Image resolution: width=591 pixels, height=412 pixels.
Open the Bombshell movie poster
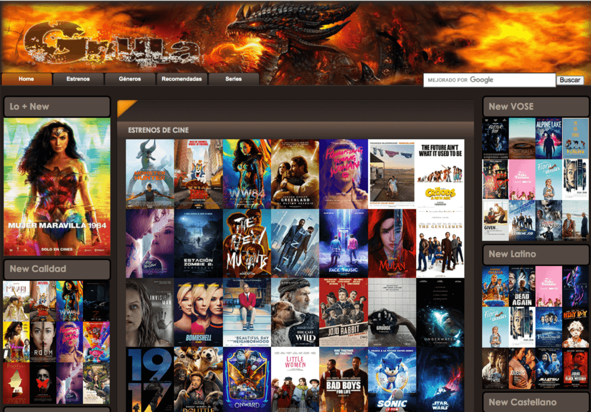[x=198, y=312]
